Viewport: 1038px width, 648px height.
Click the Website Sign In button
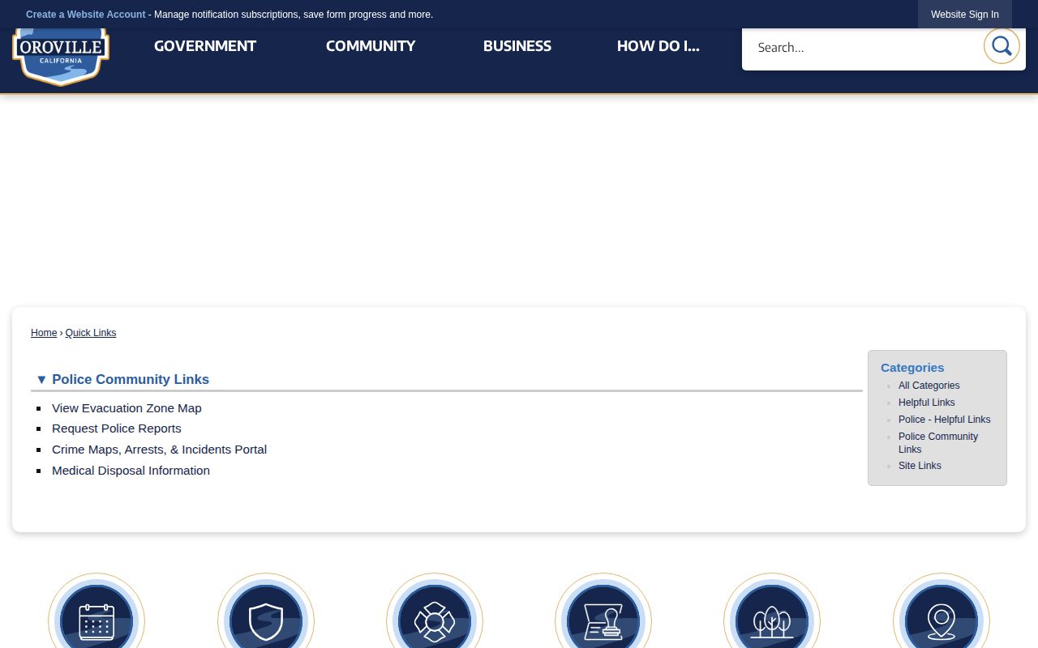965,15
